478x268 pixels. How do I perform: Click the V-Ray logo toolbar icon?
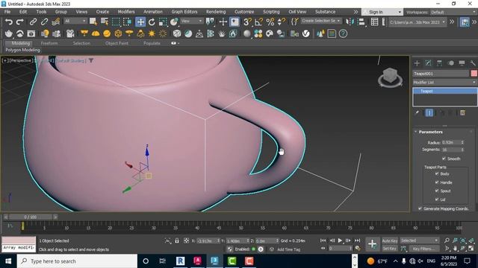pos(305,33)
